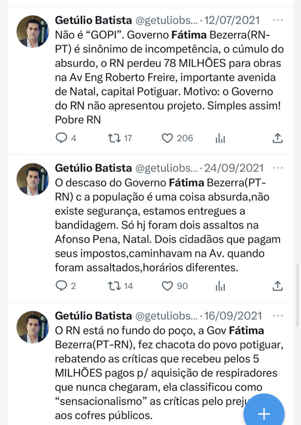Open more options for 12/07/2021 tweet
301x425 pixels.
click(278, 20)
